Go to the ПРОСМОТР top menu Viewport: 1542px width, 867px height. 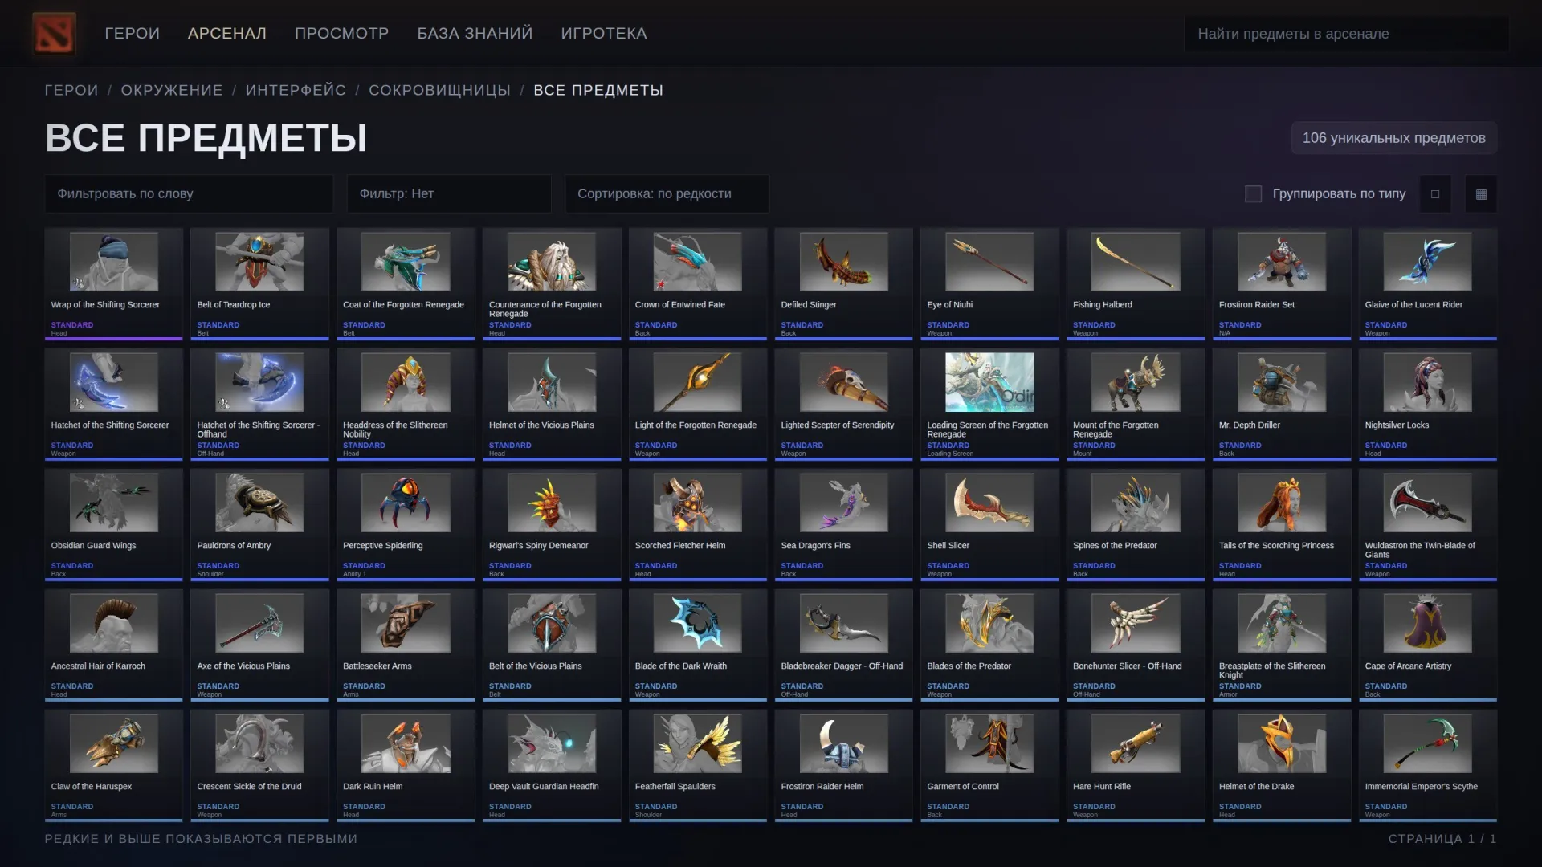342,34
